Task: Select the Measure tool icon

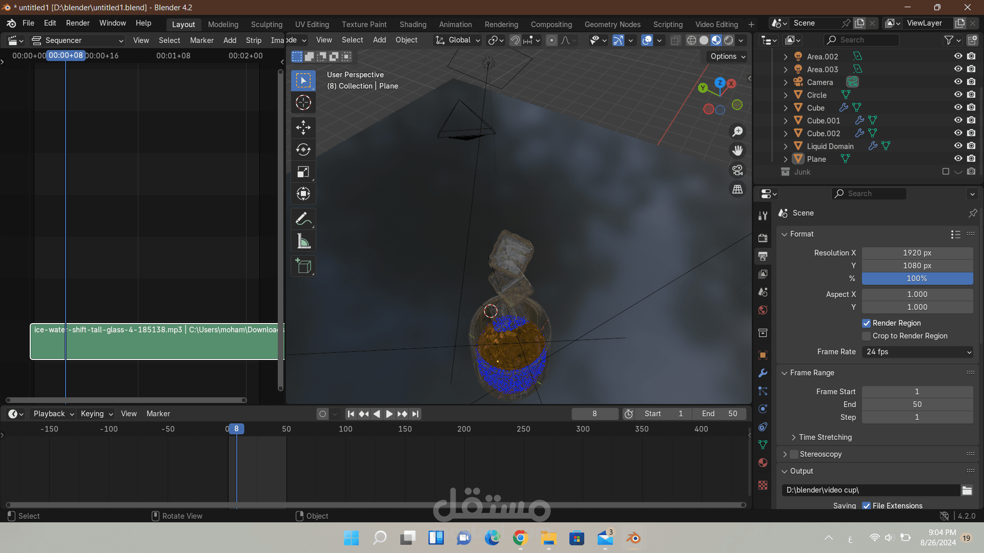Action: pyautogui.click(x=303, y=241)
